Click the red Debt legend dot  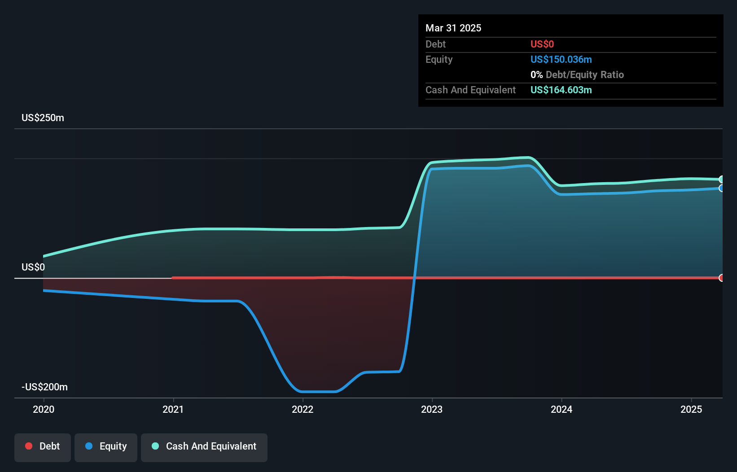pyautogui.click(x=29, y=446)
